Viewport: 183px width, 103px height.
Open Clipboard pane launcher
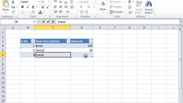coord(17,17)
